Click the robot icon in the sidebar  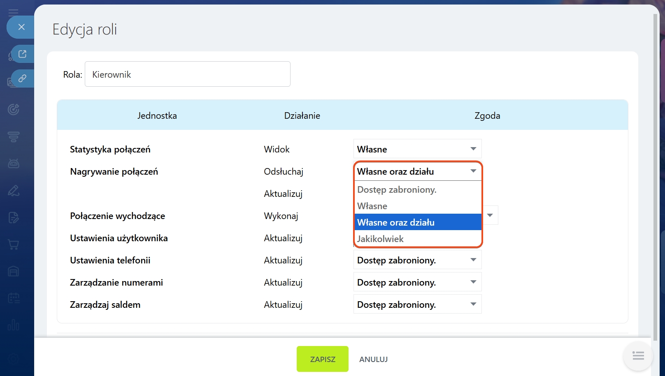14,164
